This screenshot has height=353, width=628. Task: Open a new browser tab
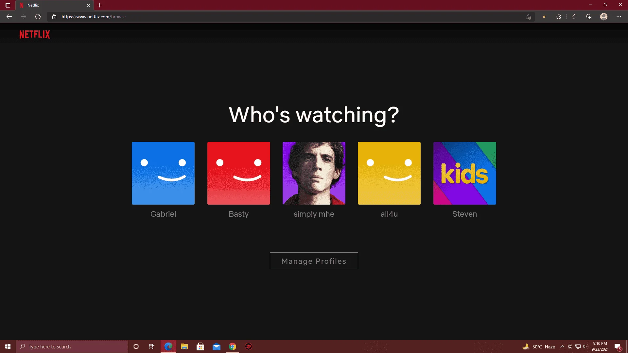(x=100, y=5)
